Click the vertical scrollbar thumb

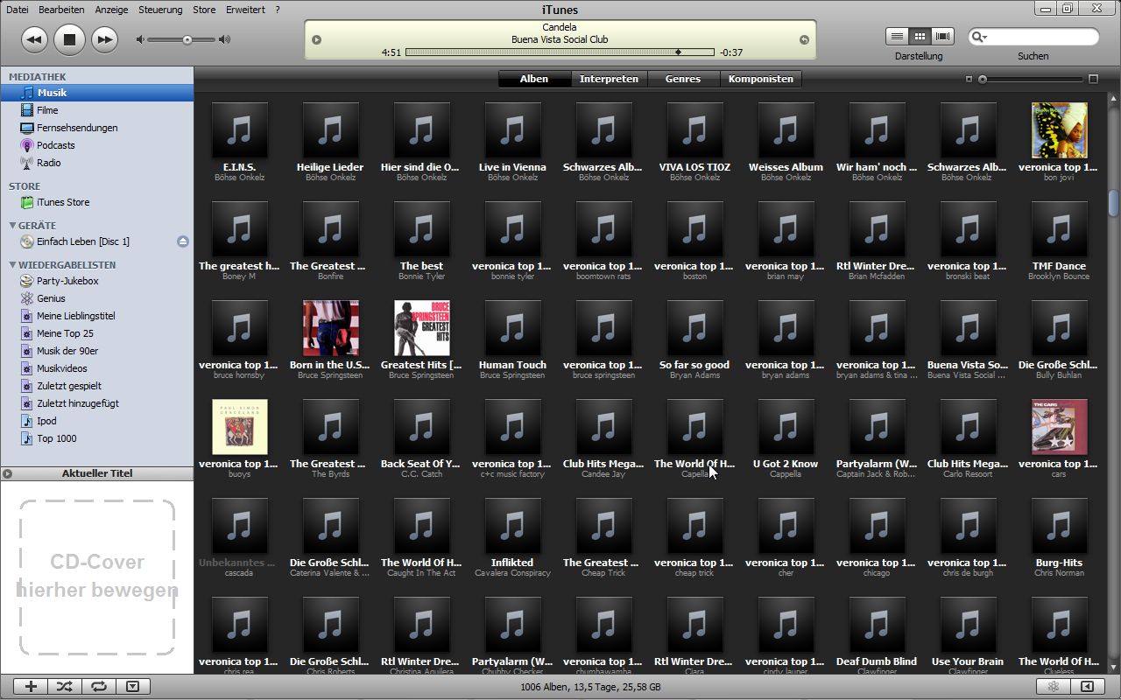pos(1114,203)
